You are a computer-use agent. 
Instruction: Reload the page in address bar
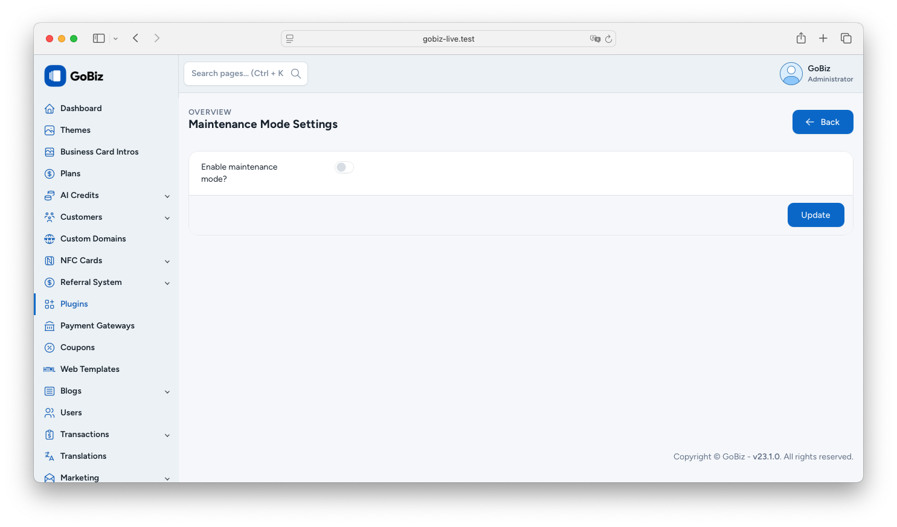coord(608,39)
